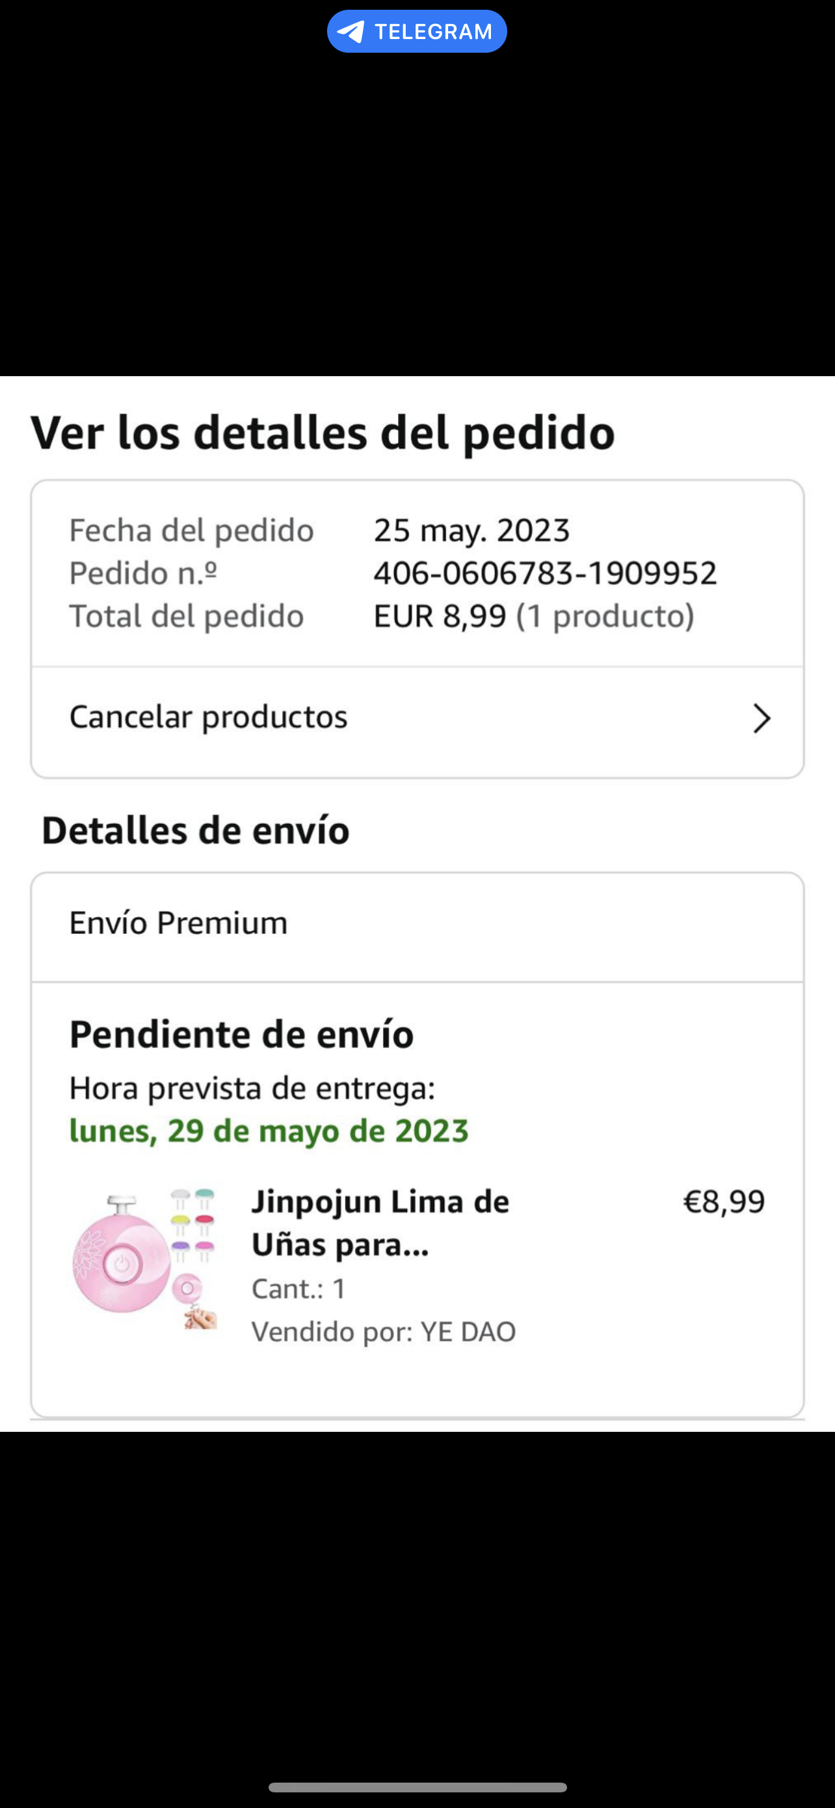Click the chevron arrow beside Cancelar productos
This screenshot has width=835, height=1808.
tap(762, 719)
